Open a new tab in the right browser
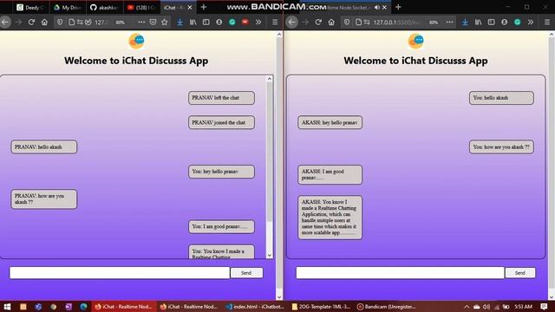The image size is (555, 312). 398,7
